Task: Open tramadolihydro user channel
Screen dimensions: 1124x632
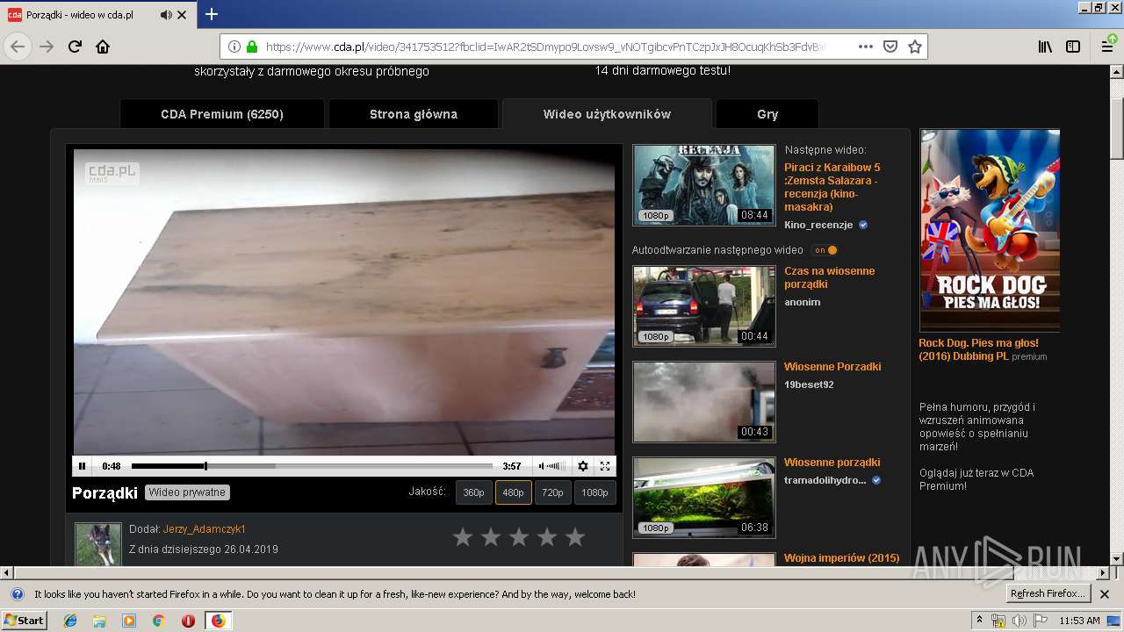Action: [x=825, y=480]
